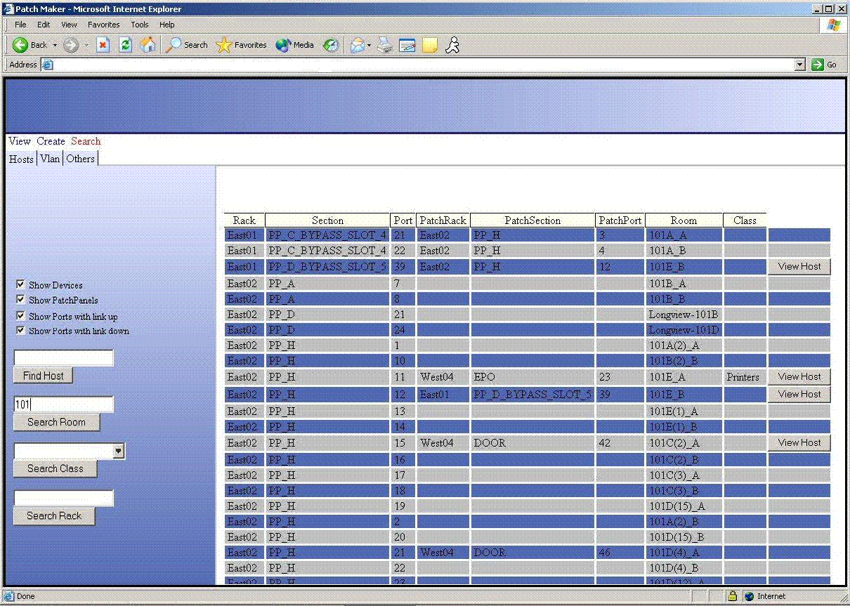Uncheck Show Devices checkbox
850x606 pixels.
pos(20,284)
